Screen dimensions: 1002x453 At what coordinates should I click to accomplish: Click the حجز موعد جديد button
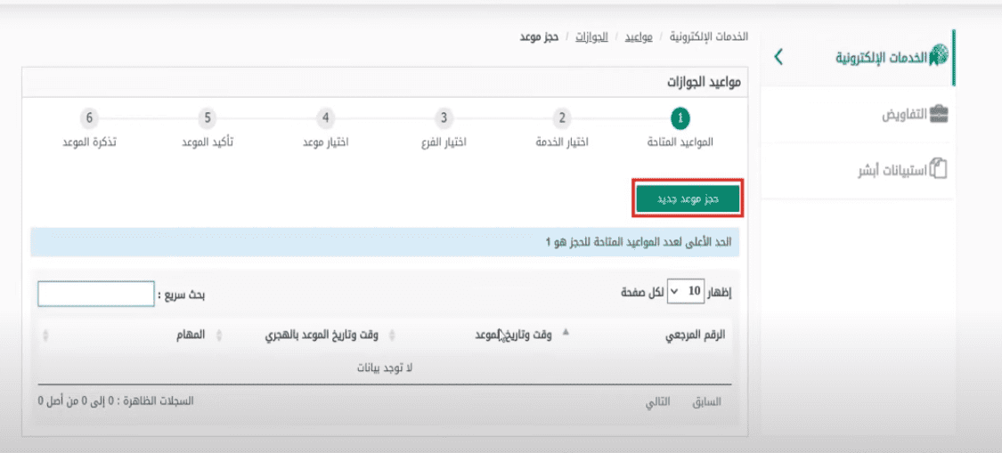pyautogui.click(x=688, y=198)
